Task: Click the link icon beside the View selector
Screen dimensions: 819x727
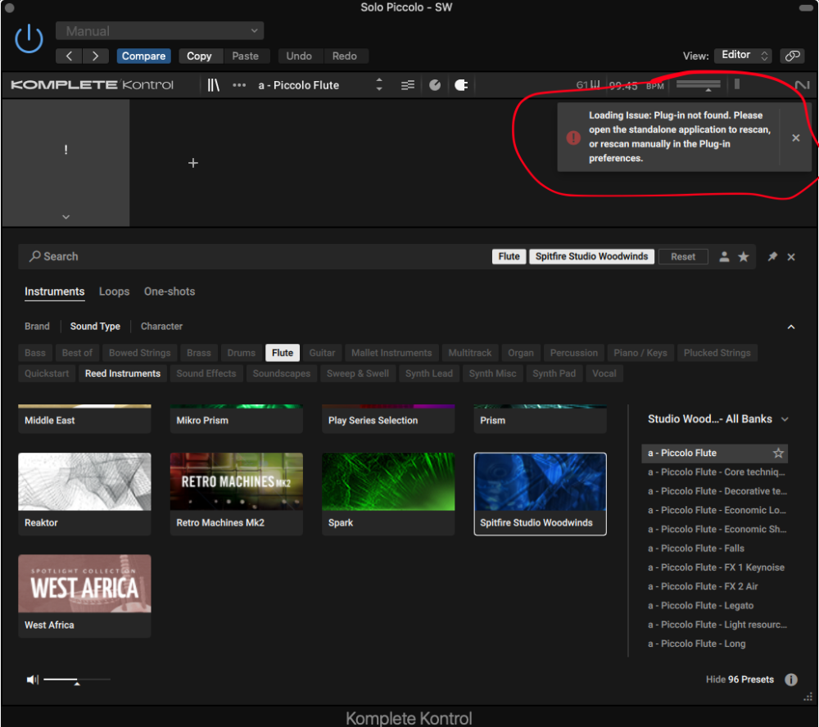Action: (792, 56)
